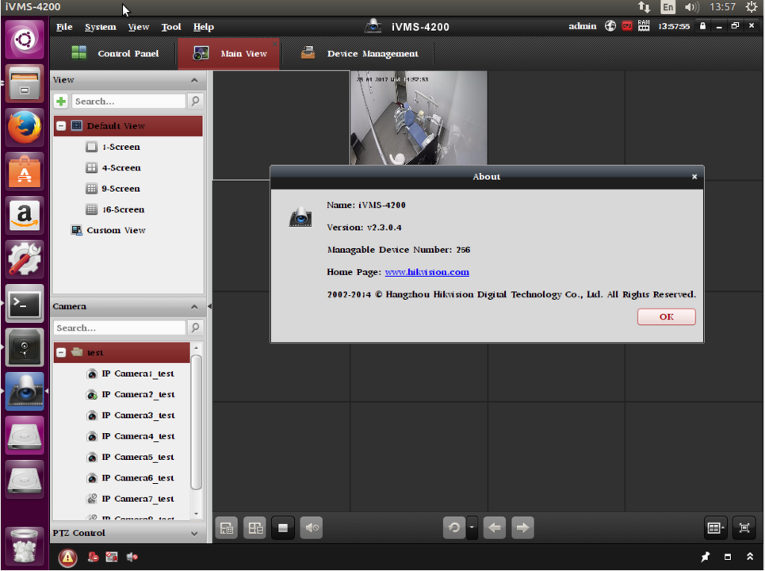This screenshot has height=571, width=765.
Task: Launch Firefox from the dock
Action: pos(25,128)
